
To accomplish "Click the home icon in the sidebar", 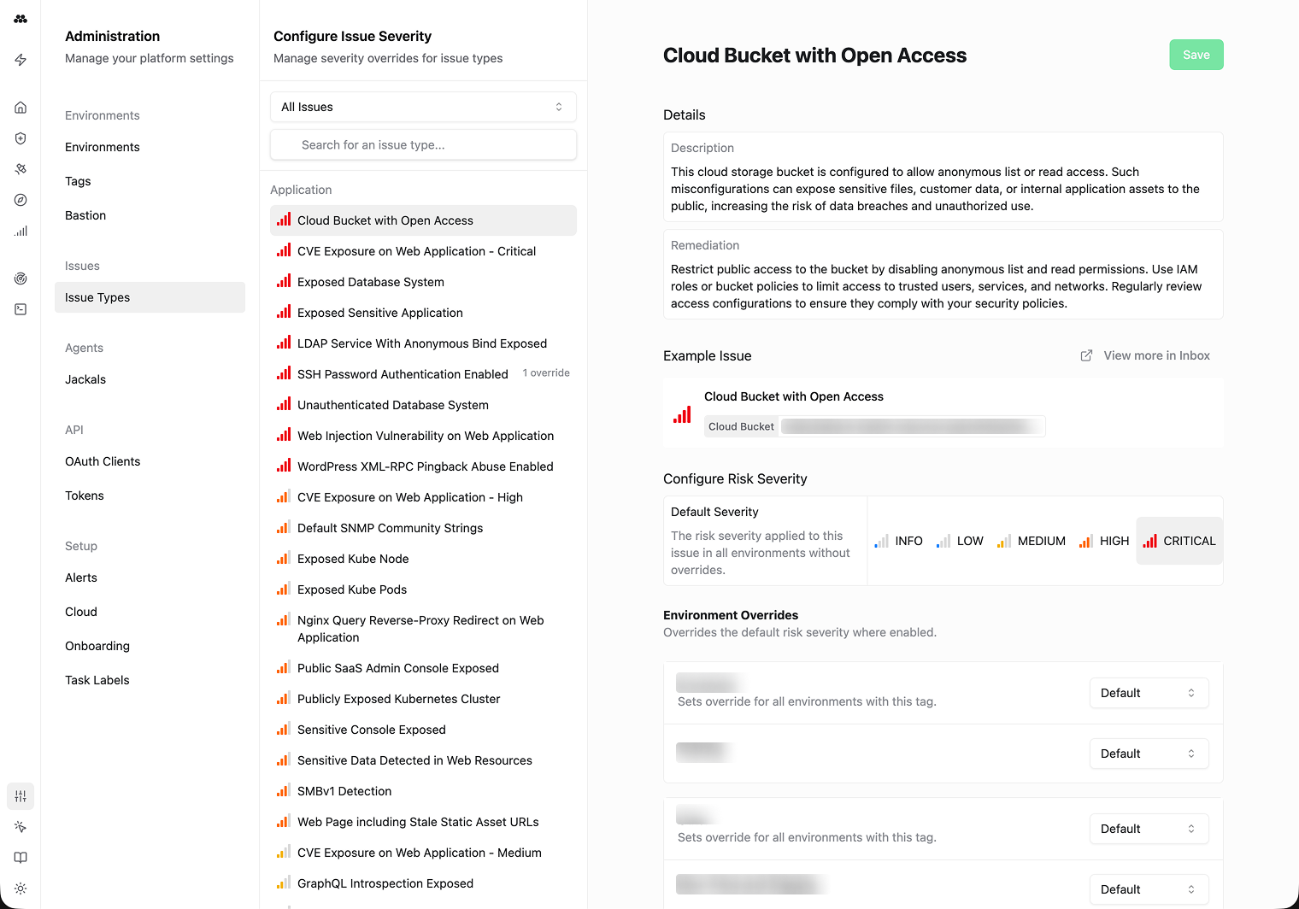I will tap(21, 108).
